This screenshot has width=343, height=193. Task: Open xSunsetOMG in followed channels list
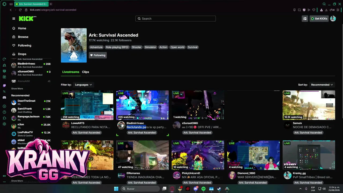[x=31, y=73]
